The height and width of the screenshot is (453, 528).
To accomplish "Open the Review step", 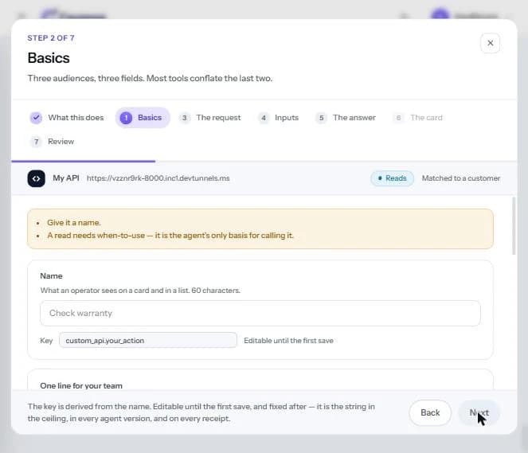I will tap(53, 142).
